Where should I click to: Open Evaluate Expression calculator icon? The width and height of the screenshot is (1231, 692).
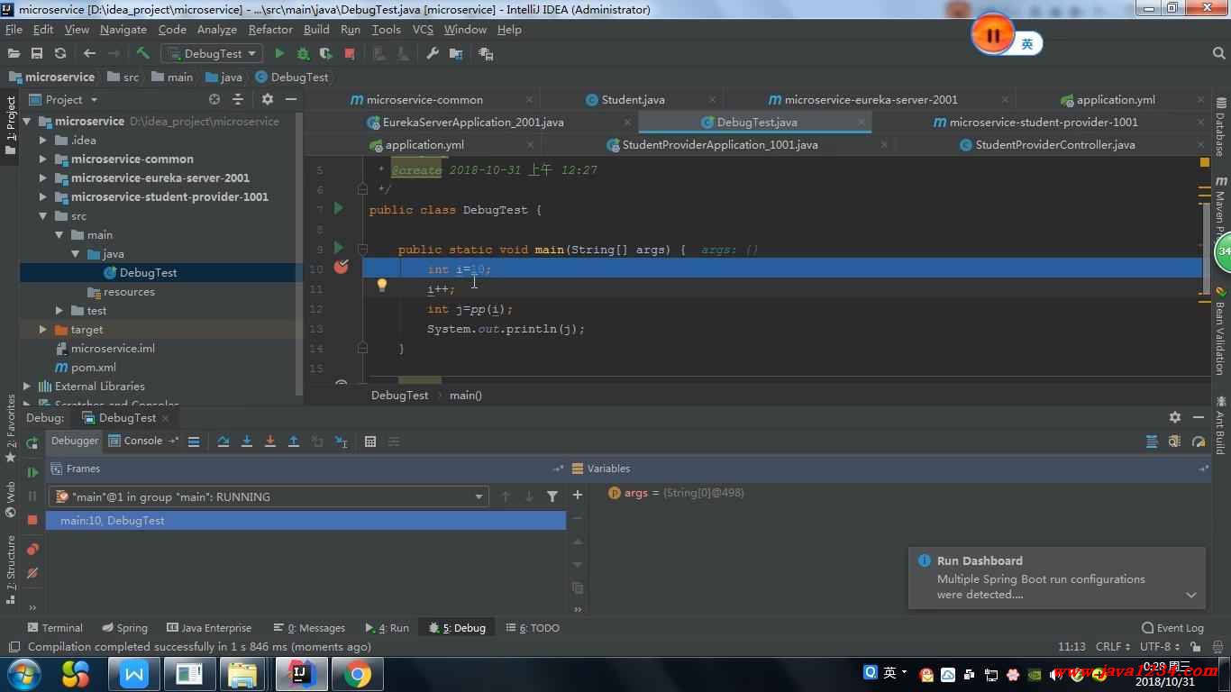(x=370, y=442)
